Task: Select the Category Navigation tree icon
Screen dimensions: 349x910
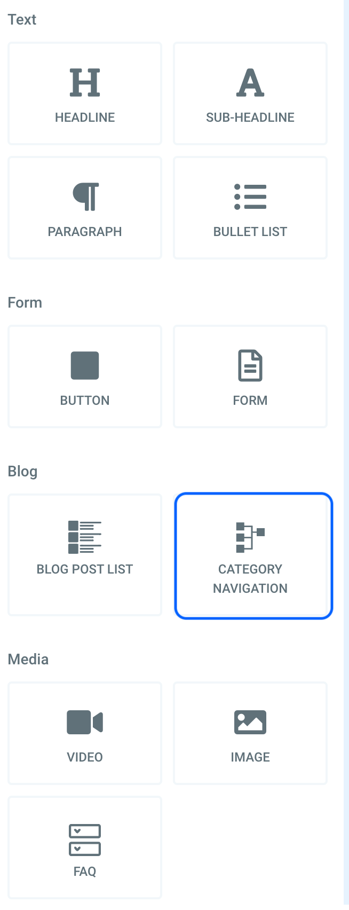Action: click(250, 537)
